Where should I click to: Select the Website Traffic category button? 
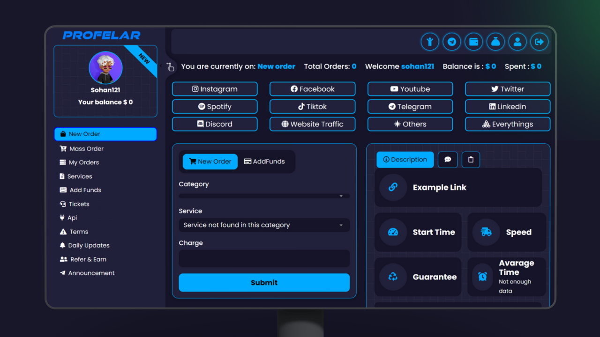click(312, 124)
